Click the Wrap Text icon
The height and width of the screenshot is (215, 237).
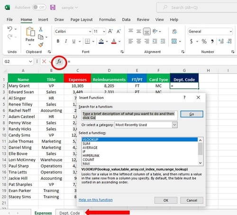point(174,31)
